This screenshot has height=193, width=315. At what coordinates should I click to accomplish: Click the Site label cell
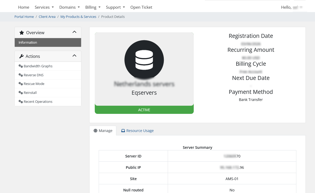[x=133, y=179]
